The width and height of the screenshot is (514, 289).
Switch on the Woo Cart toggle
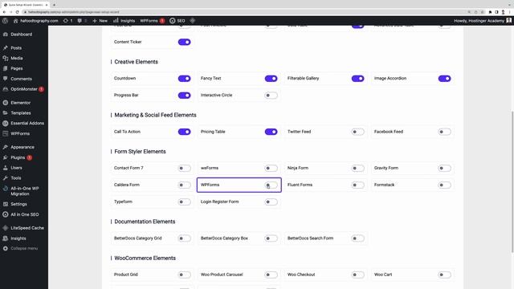[444, 275]
